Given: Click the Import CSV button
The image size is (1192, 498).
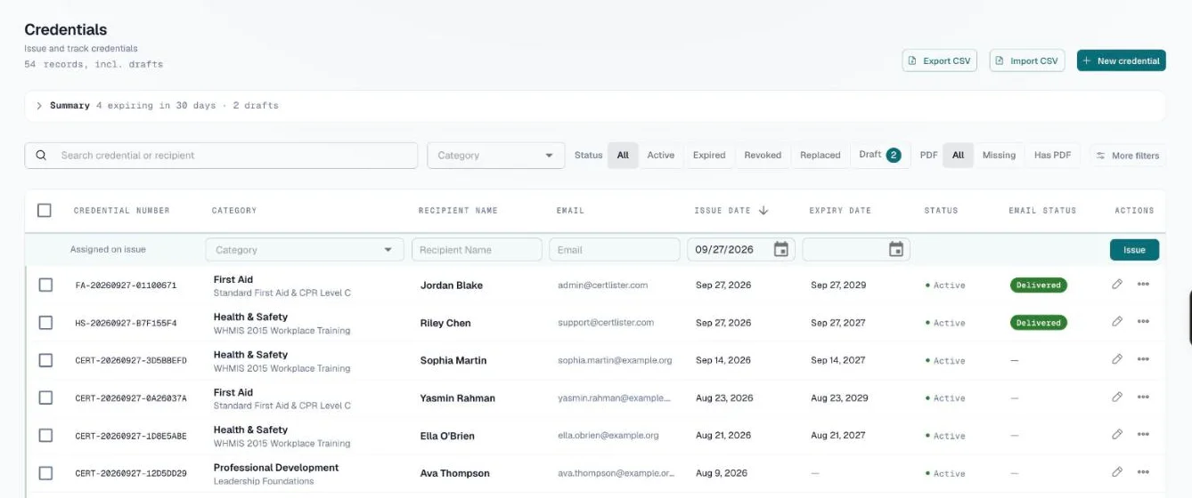Looking at the screenshot, I should point(1026,60).
